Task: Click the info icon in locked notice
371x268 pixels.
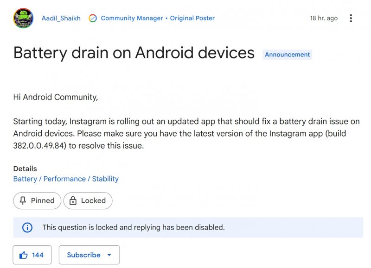Action: tap(28, 227)
